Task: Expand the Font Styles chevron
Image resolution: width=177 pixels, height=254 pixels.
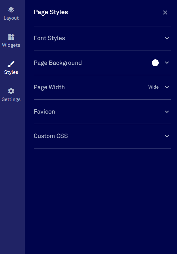Action: click(167, 38)
